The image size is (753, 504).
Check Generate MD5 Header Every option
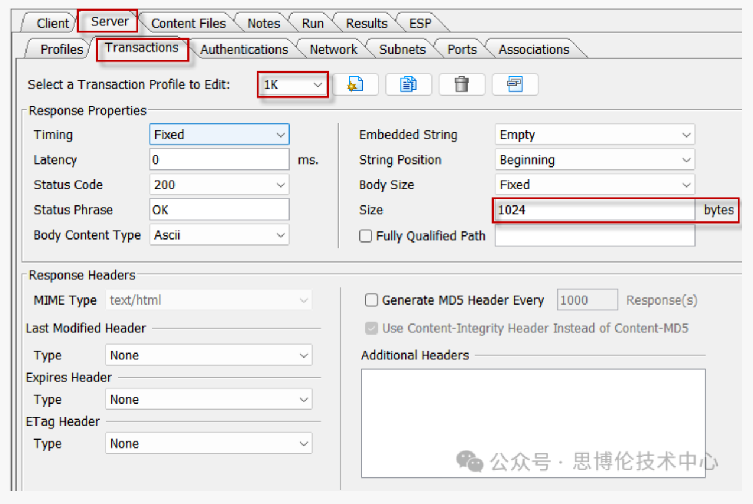coord(371,300)
